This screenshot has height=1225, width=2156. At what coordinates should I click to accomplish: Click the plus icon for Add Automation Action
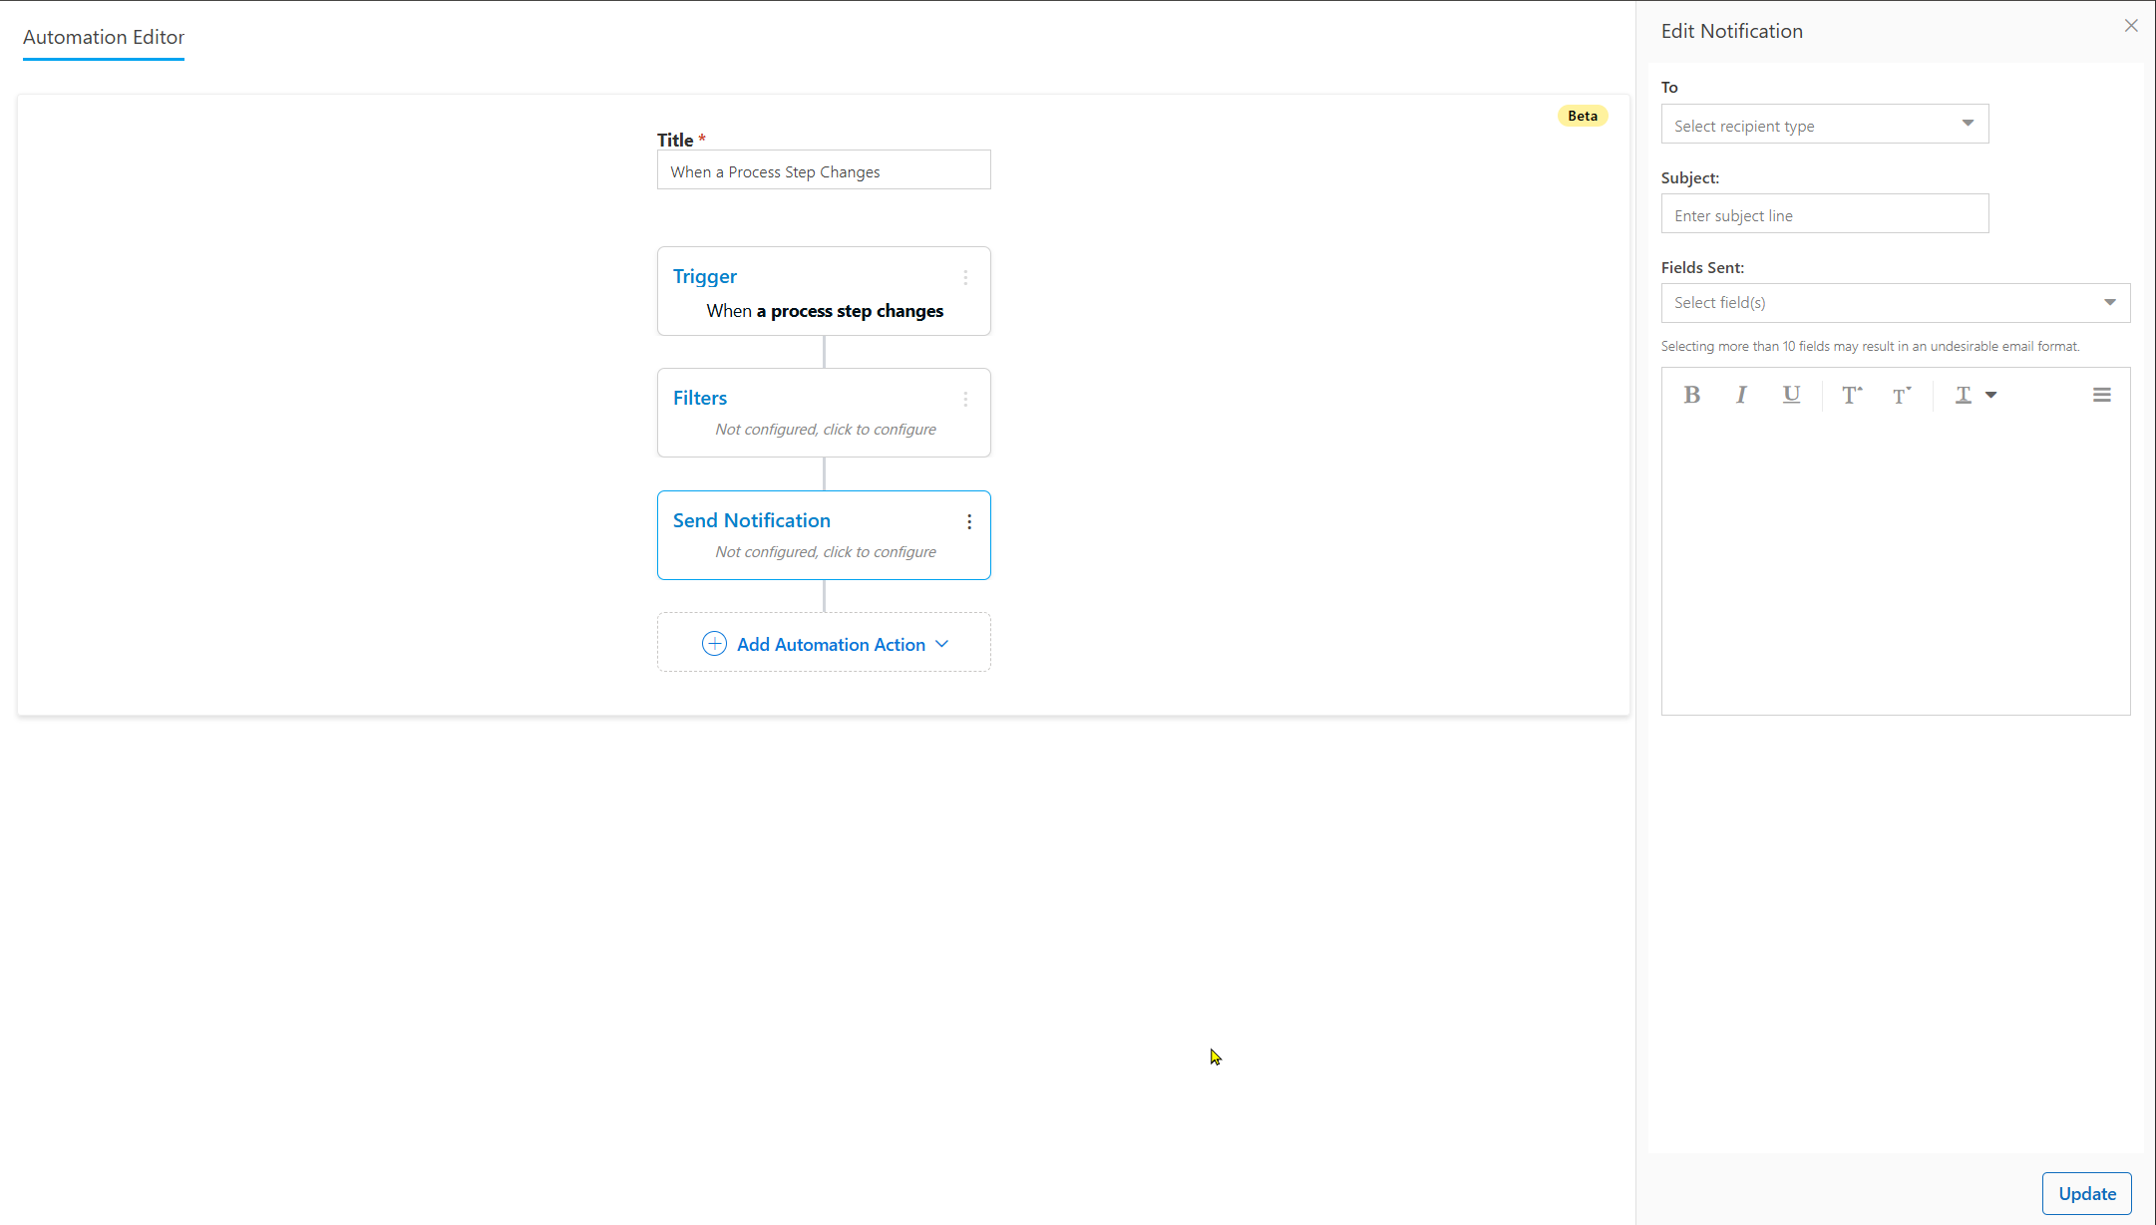(x=714, y=644)
